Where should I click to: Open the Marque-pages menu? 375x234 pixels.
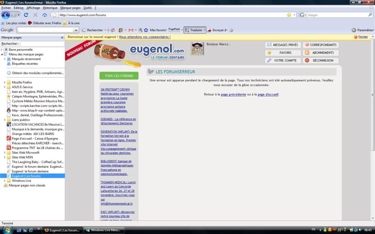[70, 8]
